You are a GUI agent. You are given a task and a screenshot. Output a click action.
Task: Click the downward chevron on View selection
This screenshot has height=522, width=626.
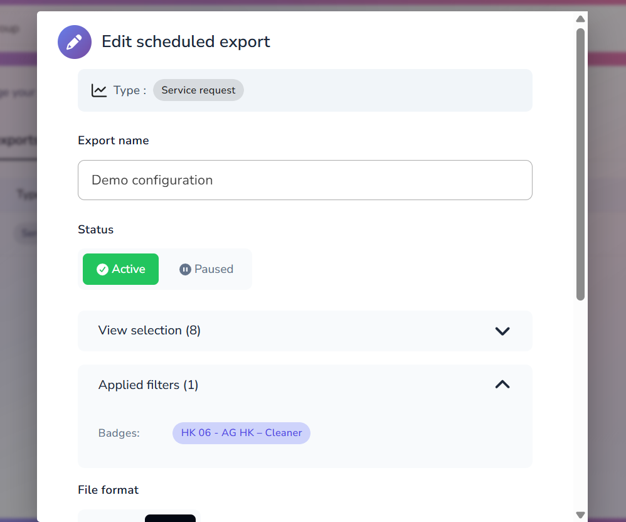coord(502,331)
